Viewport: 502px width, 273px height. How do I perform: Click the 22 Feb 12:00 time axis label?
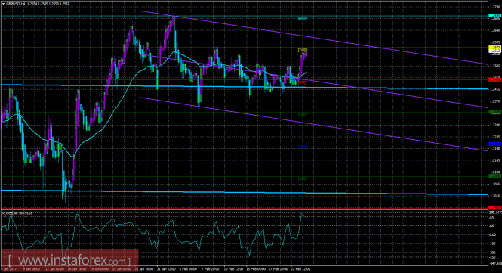(x=303, y=269)
